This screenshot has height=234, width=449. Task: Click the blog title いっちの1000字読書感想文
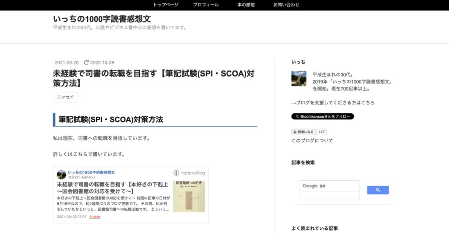102,19
